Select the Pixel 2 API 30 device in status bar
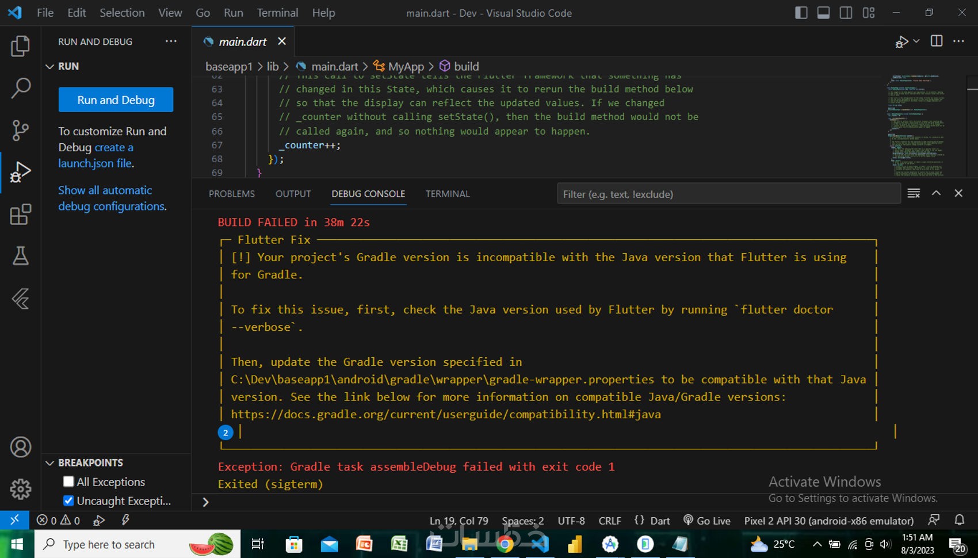 pyautogui.click(x=828, y=521)
